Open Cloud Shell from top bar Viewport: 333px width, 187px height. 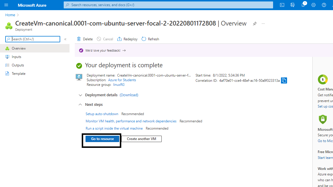pyautogui.click(x=282, y=5)
